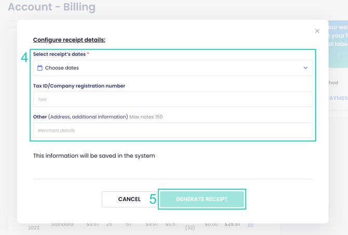Viewport: 348px width, 235px height.
Task: Click the teal banner behind the dialog
Action: 338,44
